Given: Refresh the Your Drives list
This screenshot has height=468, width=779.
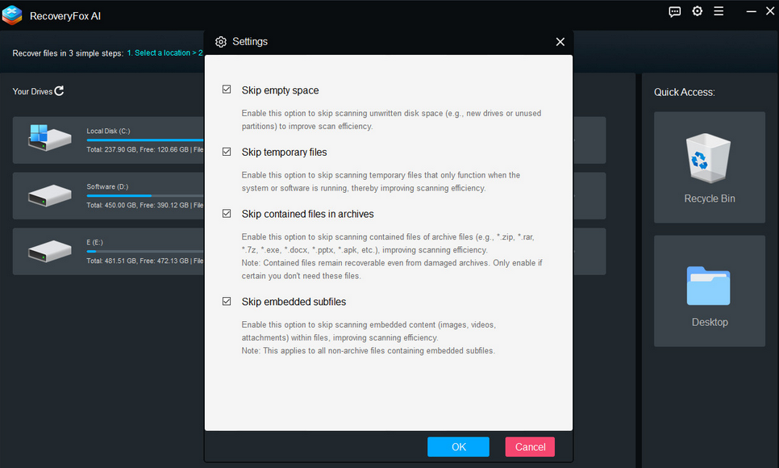Looking at the screenshot, I should pyautogui.click(x=59, y=90).
